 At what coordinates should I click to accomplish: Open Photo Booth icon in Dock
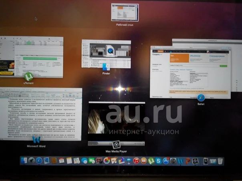pos(99,161)
